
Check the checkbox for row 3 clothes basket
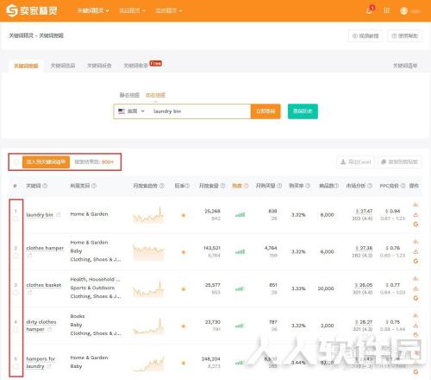coord(16,293)
